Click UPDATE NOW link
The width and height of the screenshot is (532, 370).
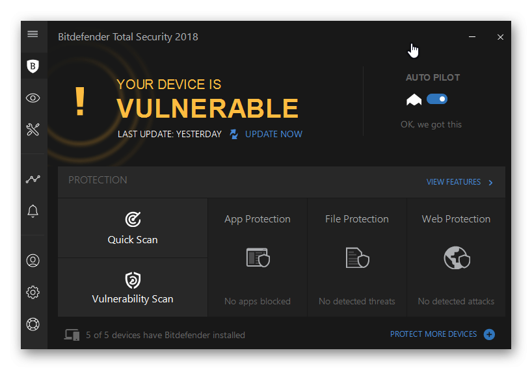pyautogui.click(x=273, y=135)
